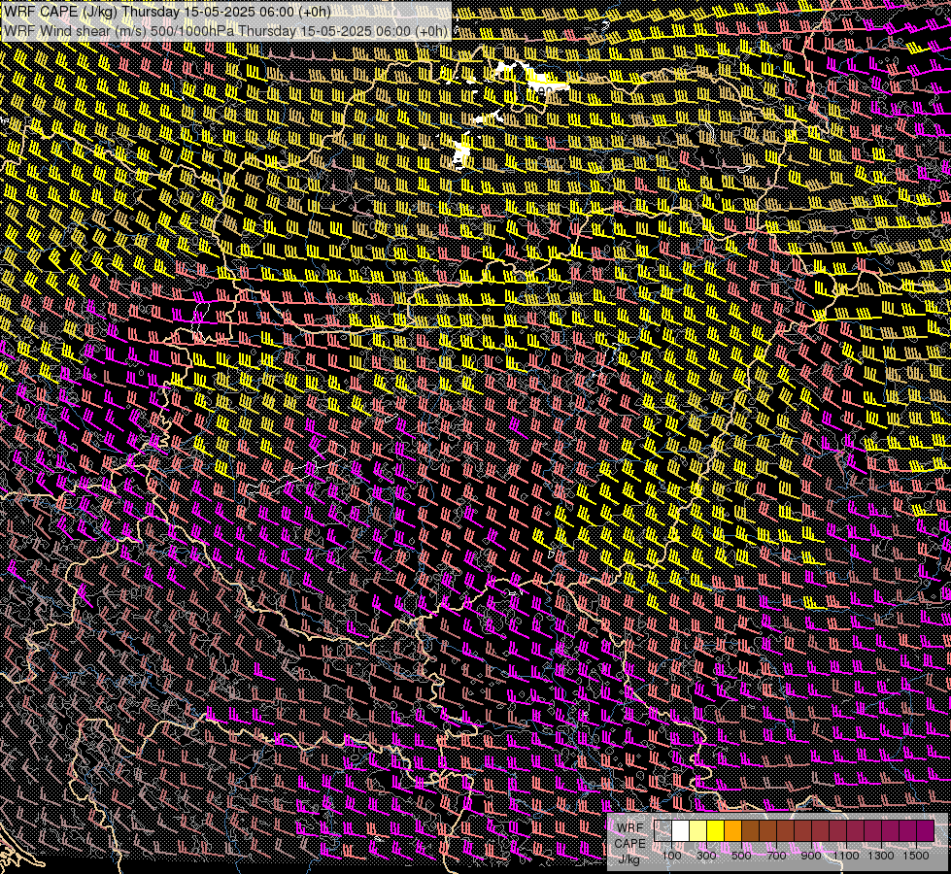Click the last purple legend swatch above 1500
Screen dimensions: 951x874
[x=926, y=831]
